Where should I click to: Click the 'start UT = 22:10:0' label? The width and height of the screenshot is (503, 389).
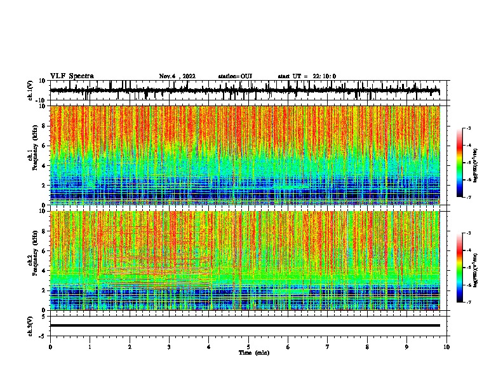click(x=307, y=76)
